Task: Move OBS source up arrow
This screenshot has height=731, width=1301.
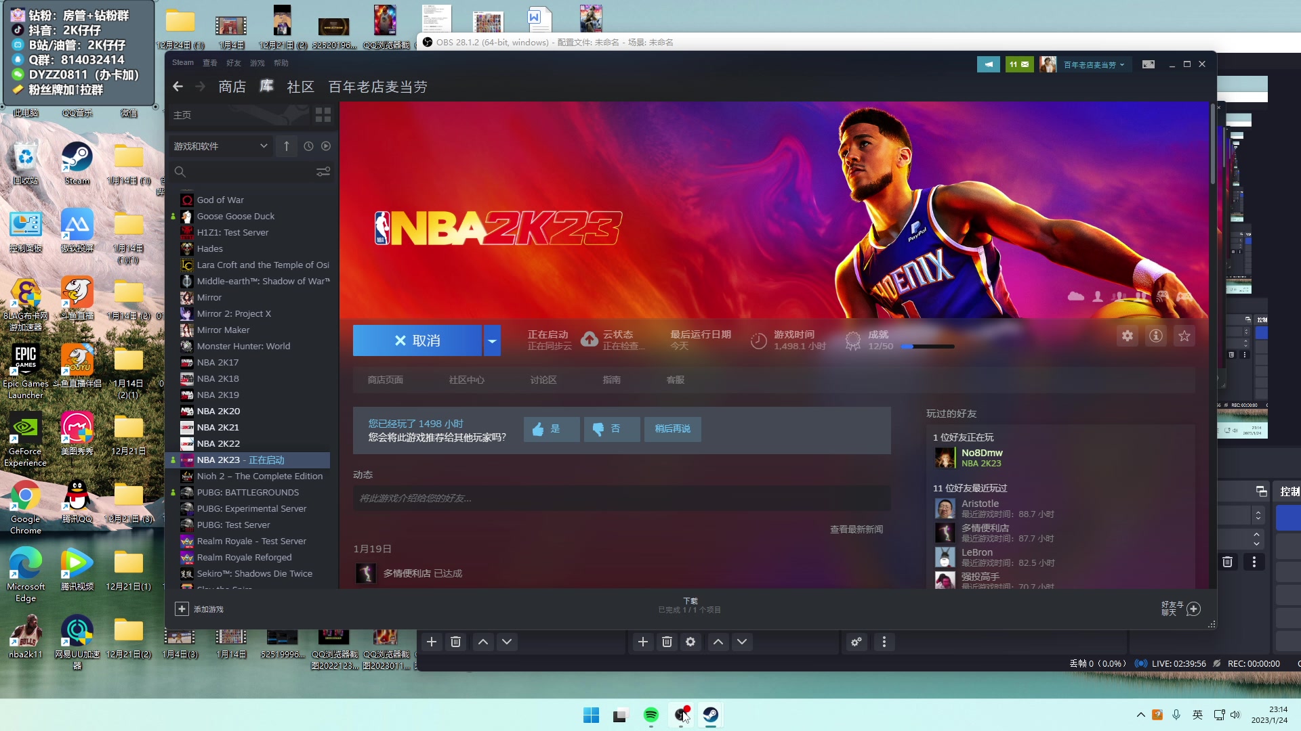Action: coord(718,642)
